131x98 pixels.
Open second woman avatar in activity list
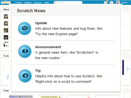tap(6, 23)
